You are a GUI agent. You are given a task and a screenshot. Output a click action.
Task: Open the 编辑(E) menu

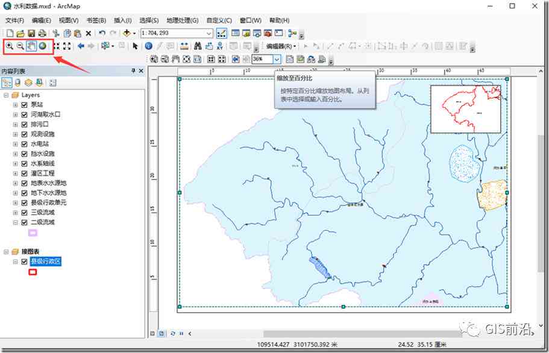tap(42, 20)
